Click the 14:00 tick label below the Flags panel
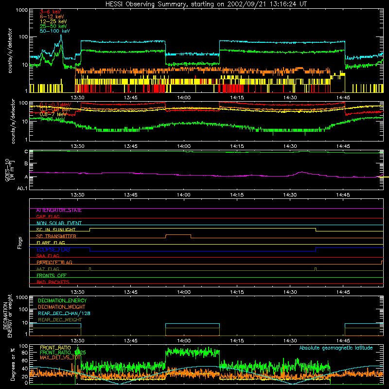Image resolution: width=389 pixels, height=389 pixels. coord(184,292)
